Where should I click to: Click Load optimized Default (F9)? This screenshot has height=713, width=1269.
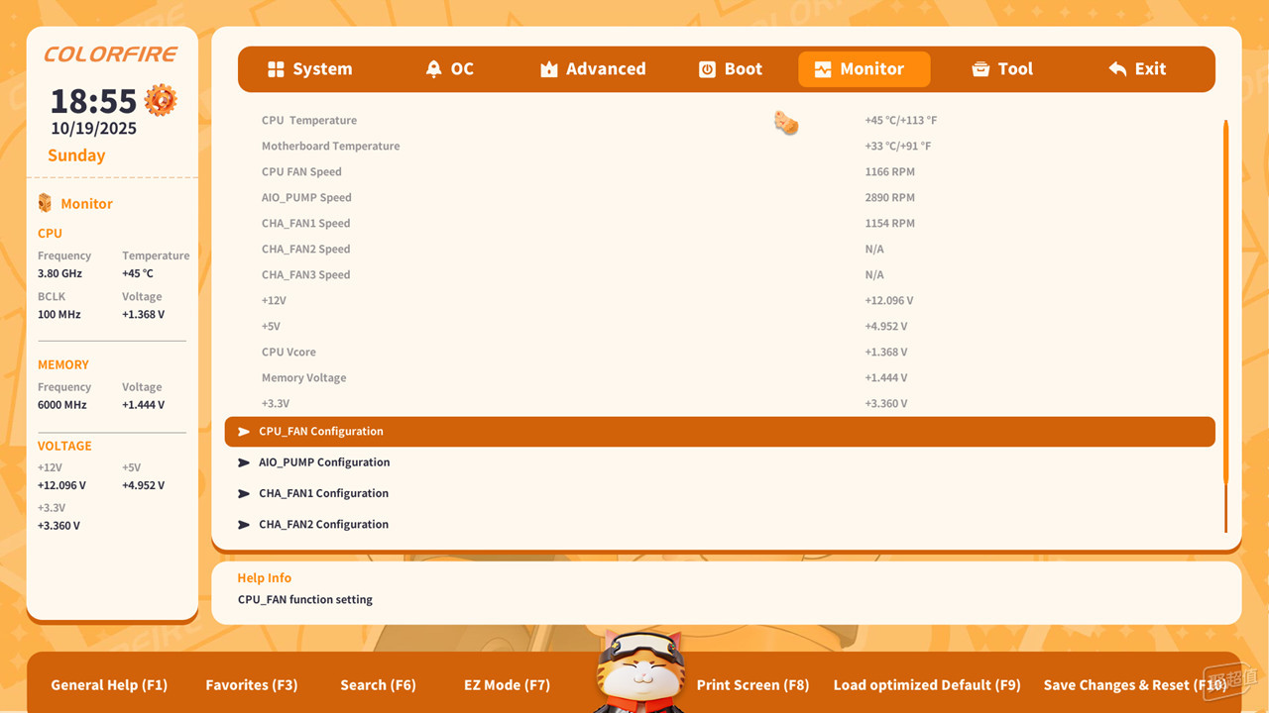coord(926,685)
